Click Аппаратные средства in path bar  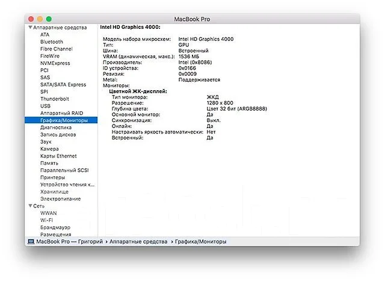pyautogui.click(x=138, y=242)
